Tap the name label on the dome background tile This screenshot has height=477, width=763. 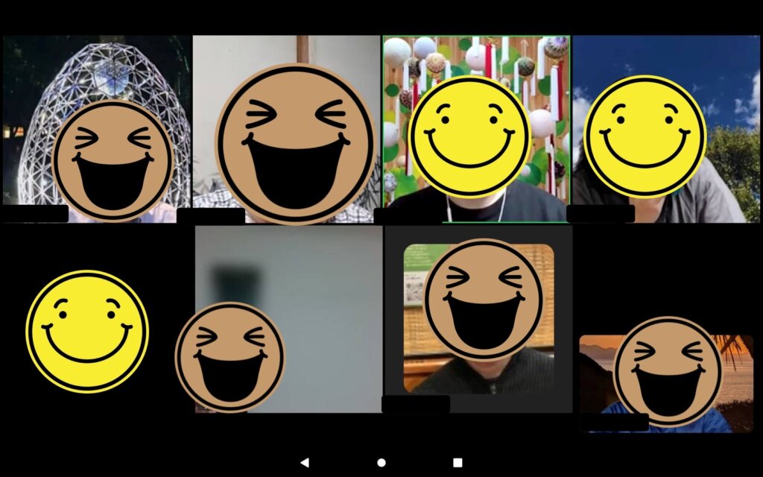pos(35,214)
